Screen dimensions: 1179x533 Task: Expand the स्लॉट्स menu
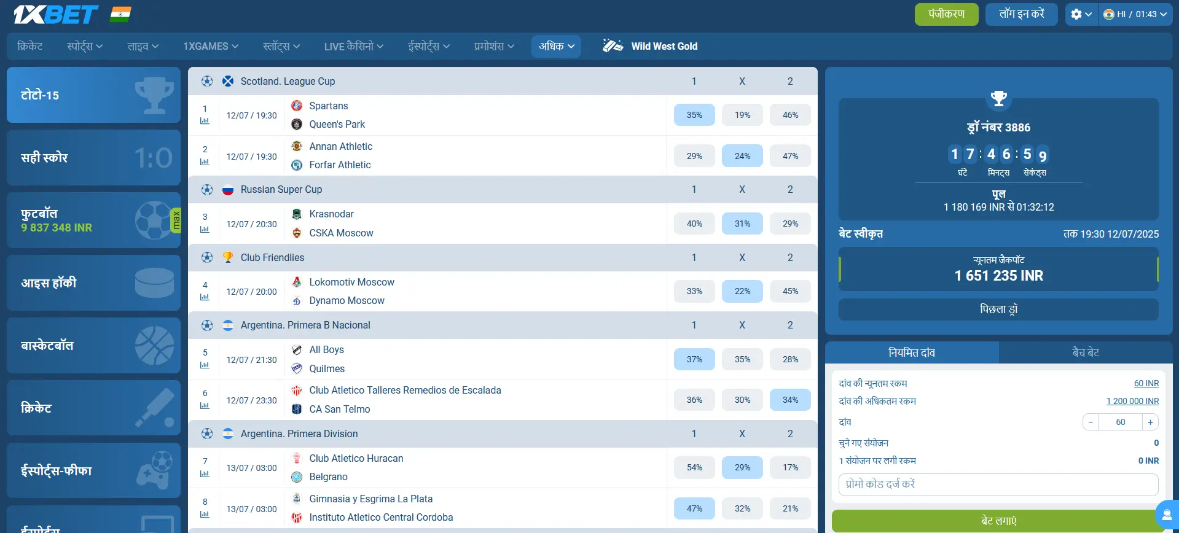click(281, 46)
